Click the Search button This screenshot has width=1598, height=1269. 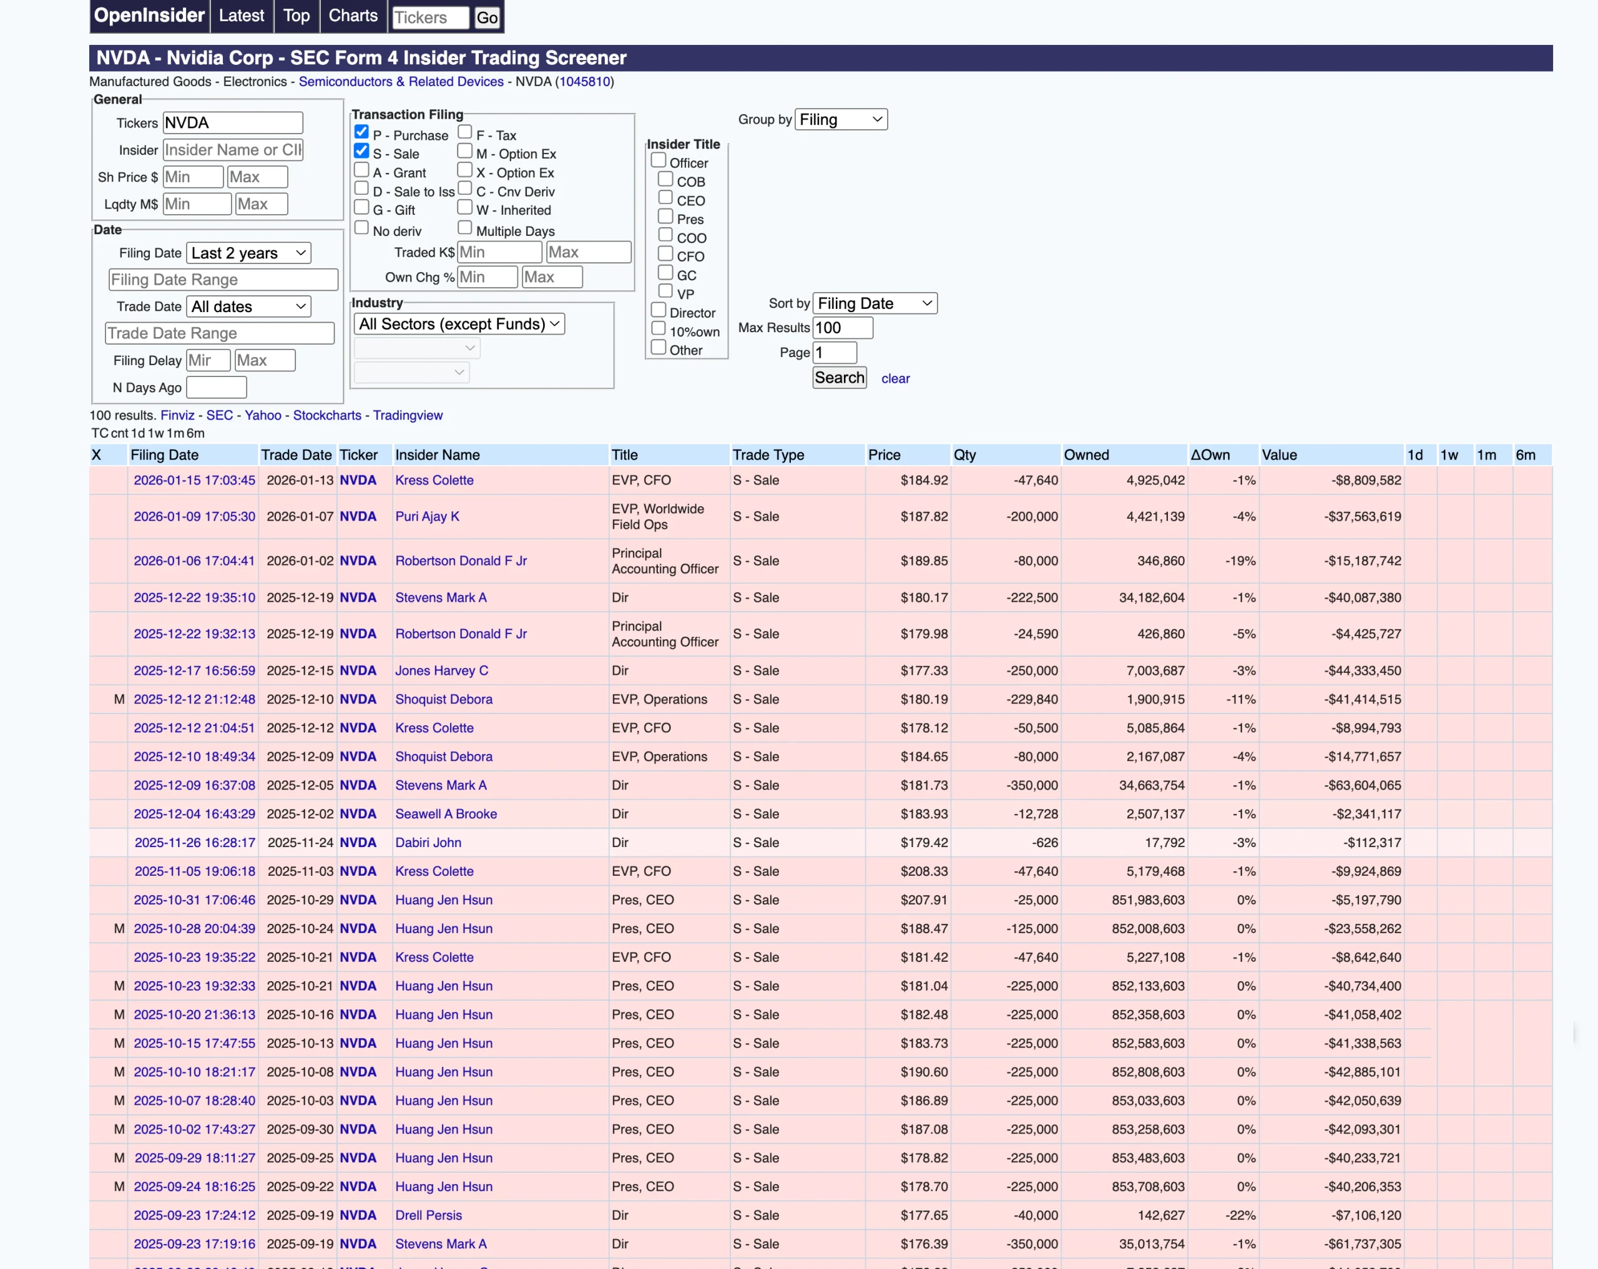coord(838,378)
